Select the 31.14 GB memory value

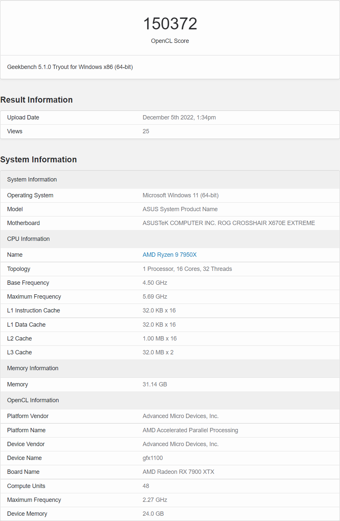(x=155, y=384)
